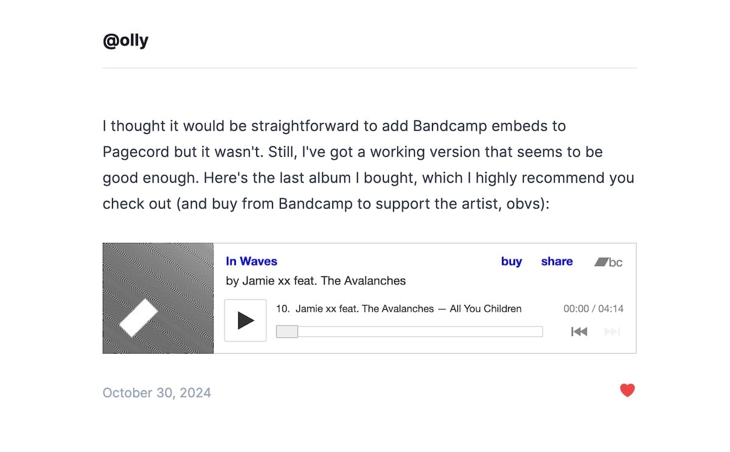Click the buy link in the player

(x=511, y=261)
